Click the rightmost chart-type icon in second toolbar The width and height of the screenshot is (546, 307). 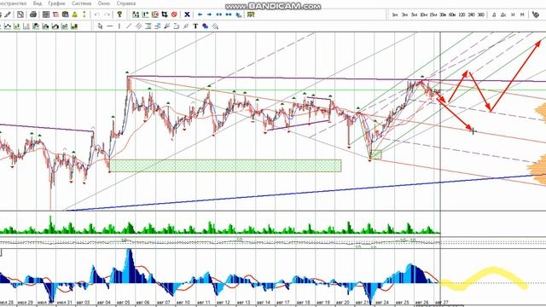(74, 26)
